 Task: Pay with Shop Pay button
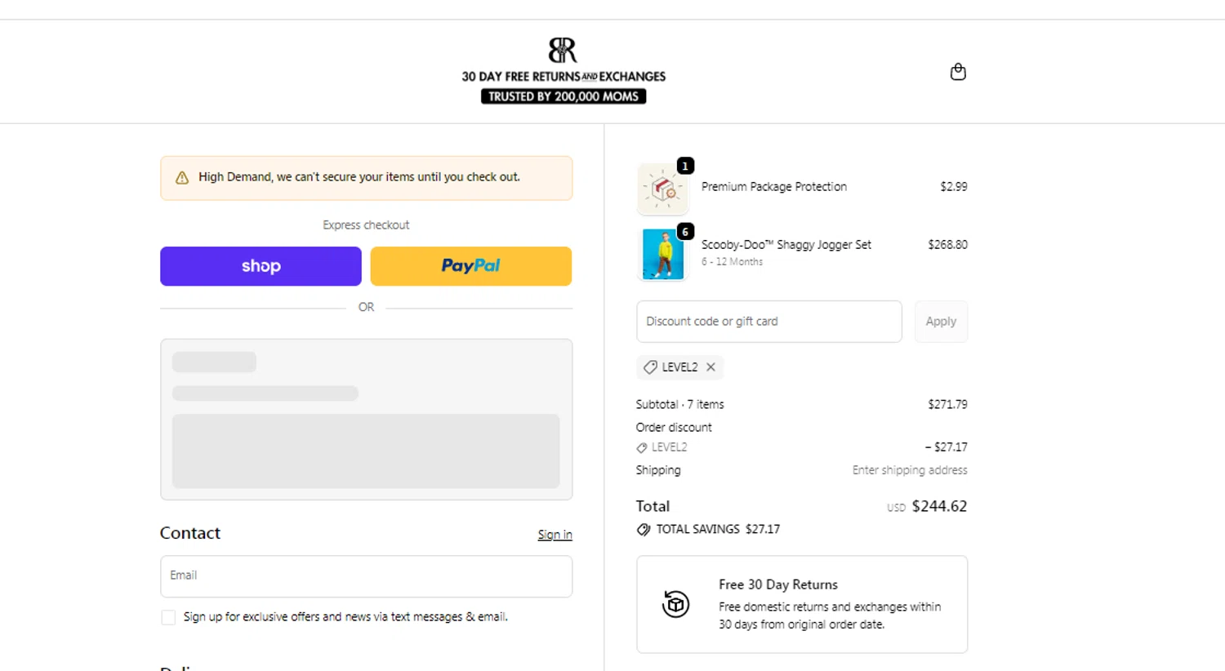(261, 266)
